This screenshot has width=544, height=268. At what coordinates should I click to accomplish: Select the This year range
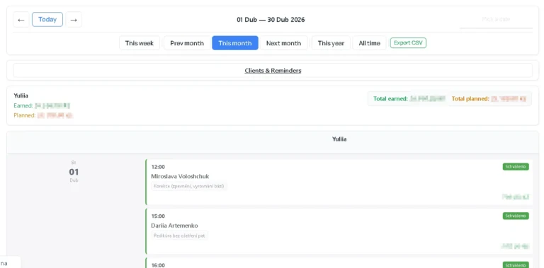[331, 43]
